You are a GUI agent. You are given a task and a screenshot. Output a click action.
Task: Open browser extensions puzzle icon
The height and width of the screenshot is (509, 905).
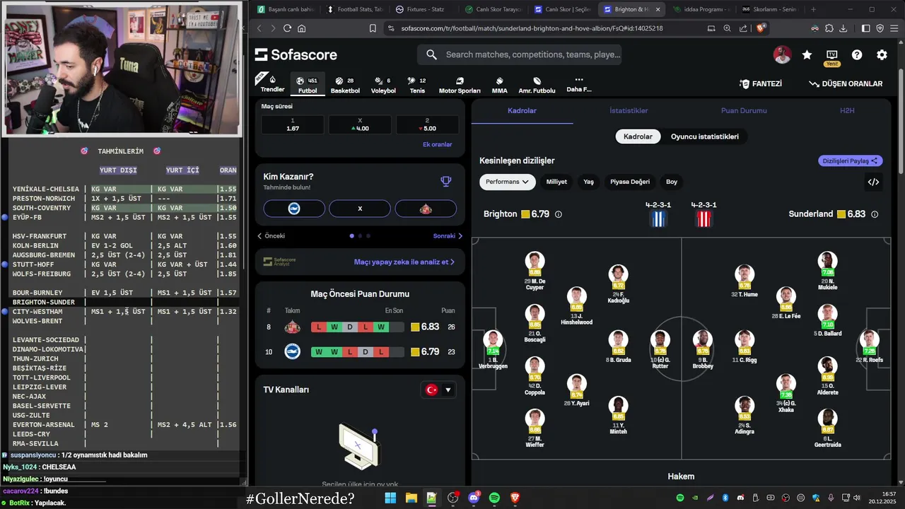[829, 28]
